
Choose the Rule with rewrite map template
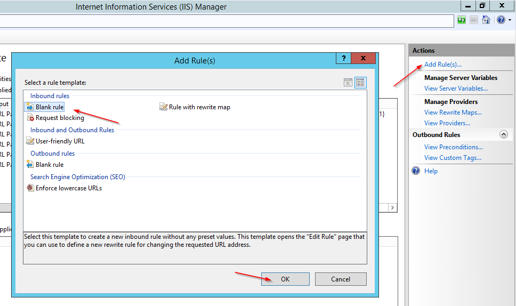(195, 107)
